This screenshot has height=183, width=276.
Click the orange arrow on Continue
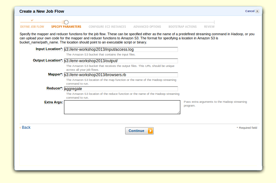(x=150, y=131)
